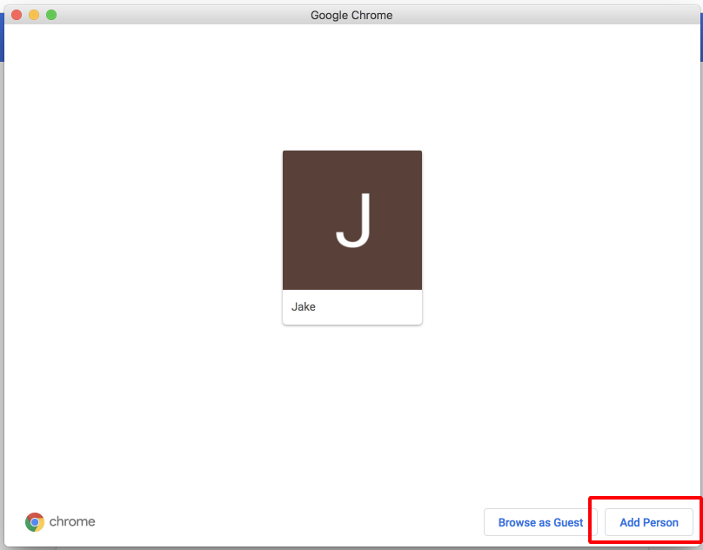Open Jake's profile avatar tile

(352, 220)
